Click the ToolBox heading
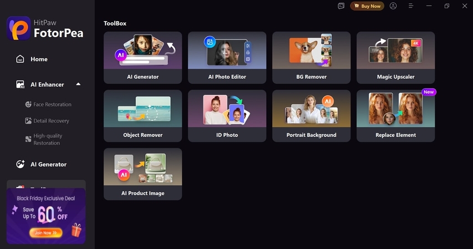This screenshot has height=249, width=473. [115, 23]
